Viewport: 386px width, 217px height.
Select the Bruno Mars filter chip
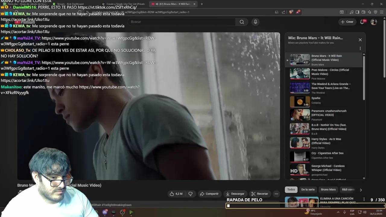click(328, 190)
